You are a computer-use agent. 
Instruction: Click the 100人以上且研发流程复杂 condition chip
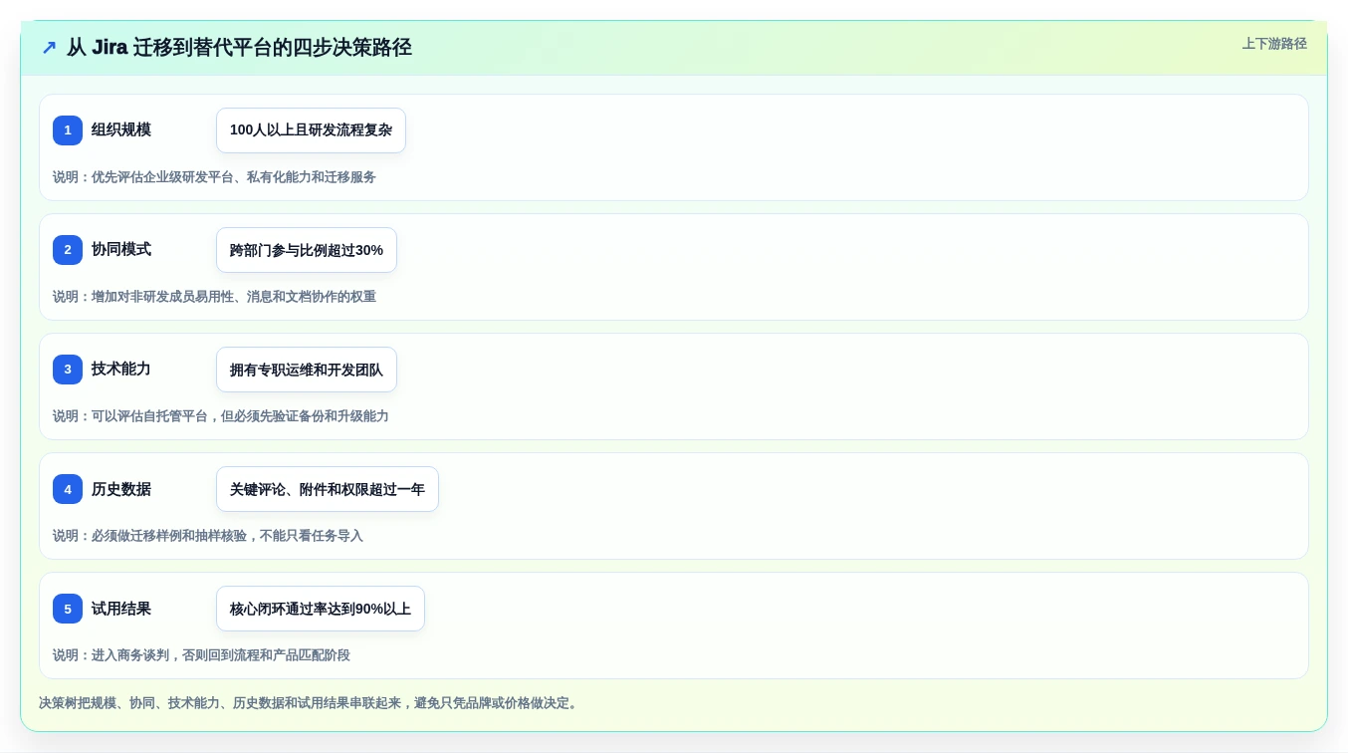click(x=311, y=130)
